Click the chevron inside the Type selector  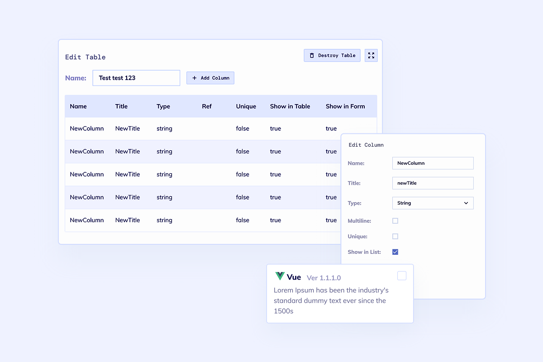466,203
